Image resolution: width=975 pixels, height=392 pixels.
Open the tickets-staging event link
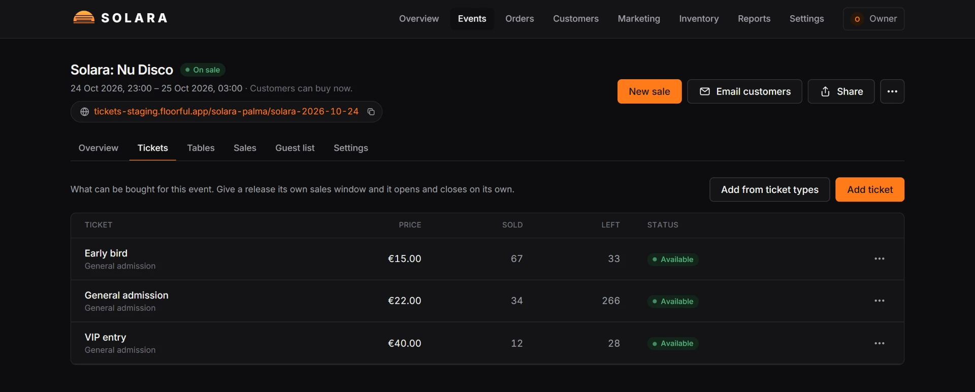pyautogui.click(x=226, y=112)
